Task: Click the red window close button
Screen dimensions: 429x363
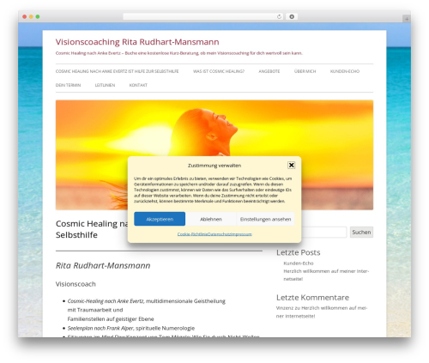Action: click(x=25, y=16)
